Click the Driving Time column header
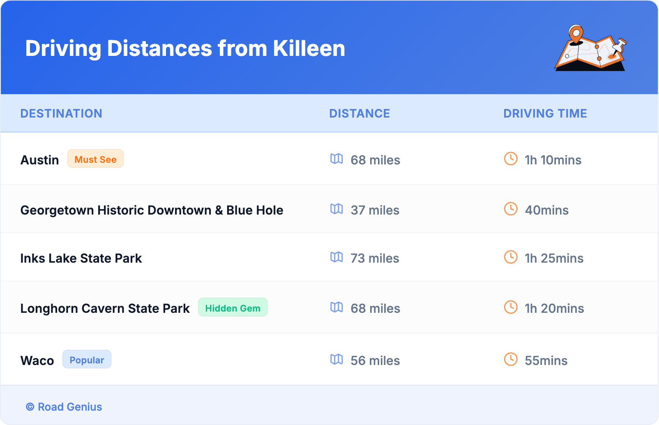659x425 pixels. pyautogui.click(x=545, y=113)
